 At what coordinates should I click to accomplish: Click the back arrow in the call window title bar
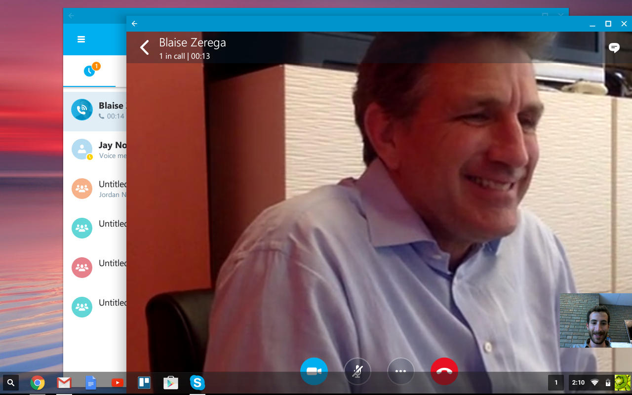134,24
